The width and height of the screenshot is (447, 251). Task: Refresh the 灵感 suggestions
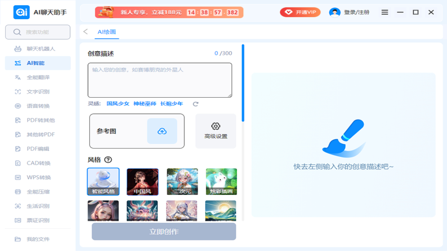(x=196, y=104)
